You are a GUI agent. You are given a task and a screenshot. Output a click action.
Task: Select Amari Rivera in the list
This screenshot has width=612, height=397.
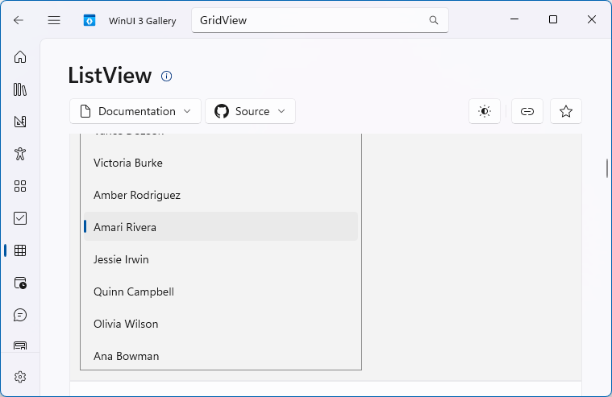click(220, 227)
